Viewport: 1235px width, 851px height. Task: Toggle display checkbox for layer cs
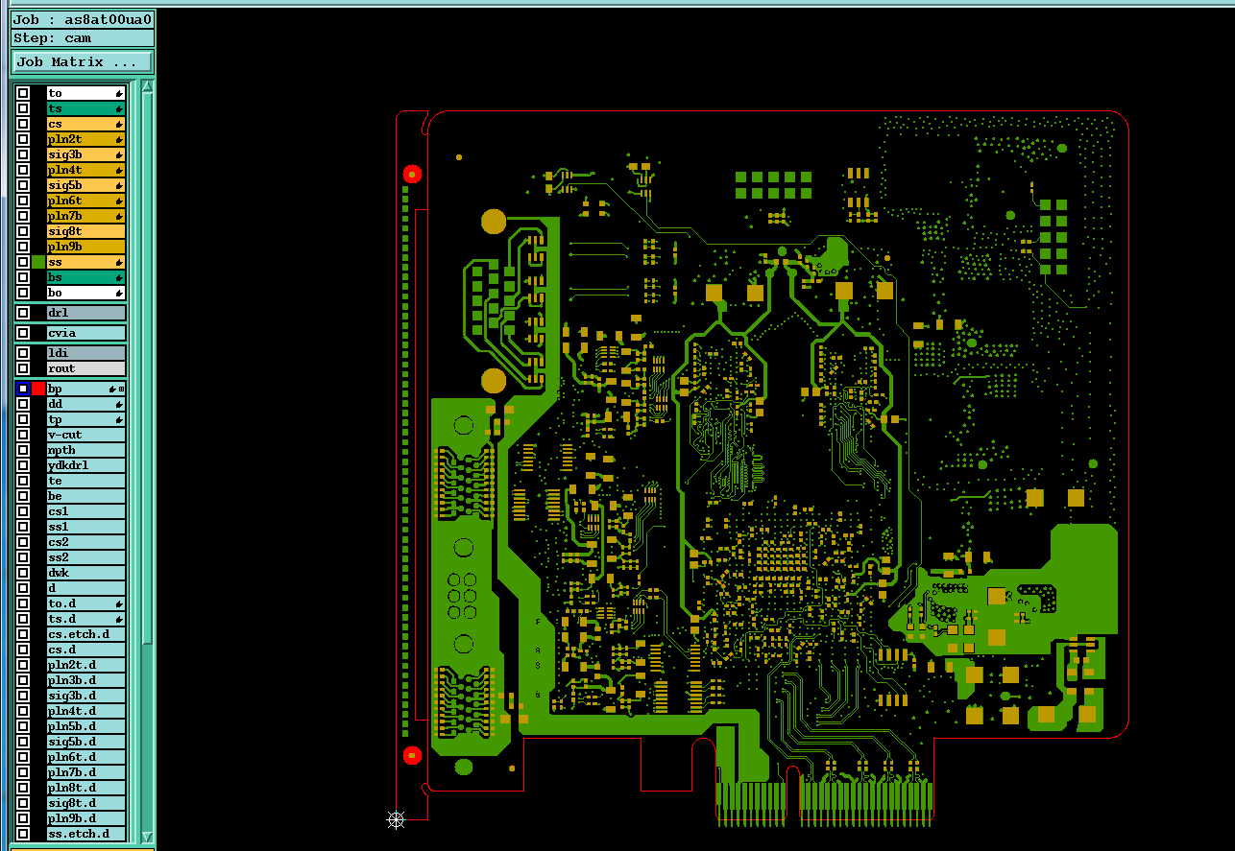[x=23, y=124]
